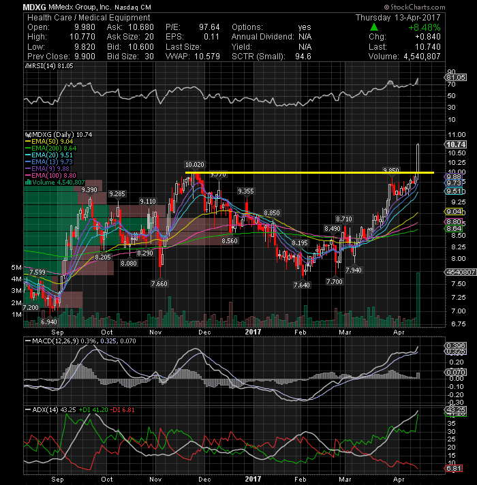
Task: Select the Low value 9.820
Action: [84, 47]
